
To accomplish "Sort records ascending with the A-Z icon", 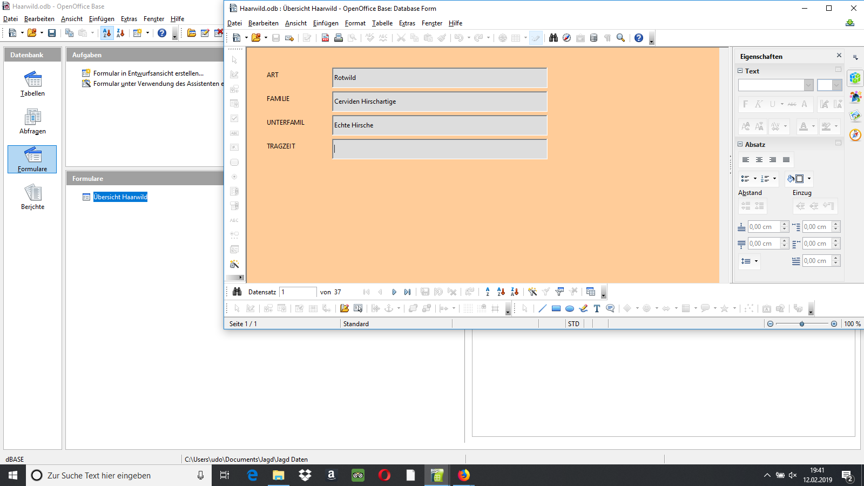I will tap(501, 292).
